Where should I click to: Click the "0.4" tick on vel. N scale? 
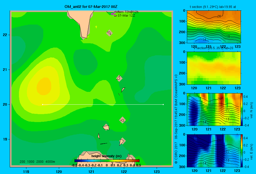[246, 97]
